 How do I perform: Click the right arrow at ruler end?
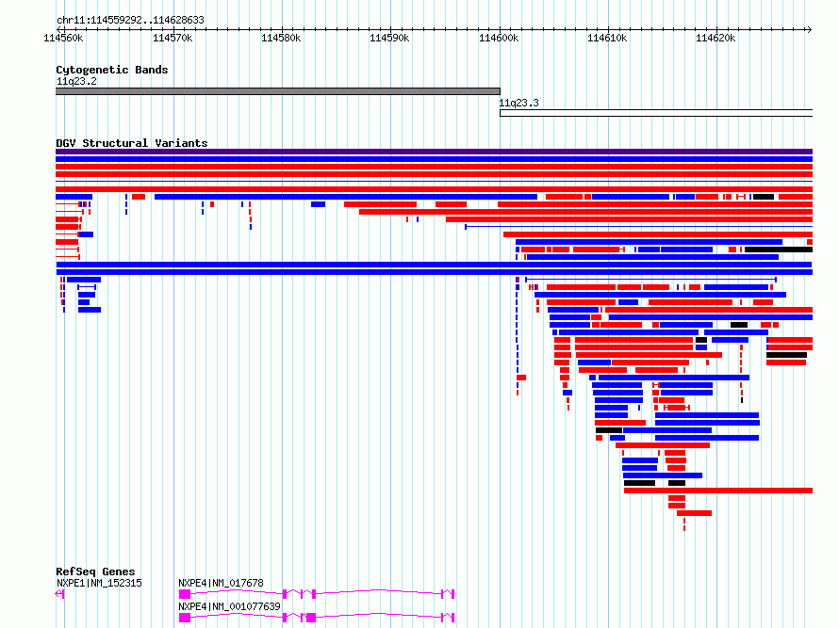(x=809, y=29)
